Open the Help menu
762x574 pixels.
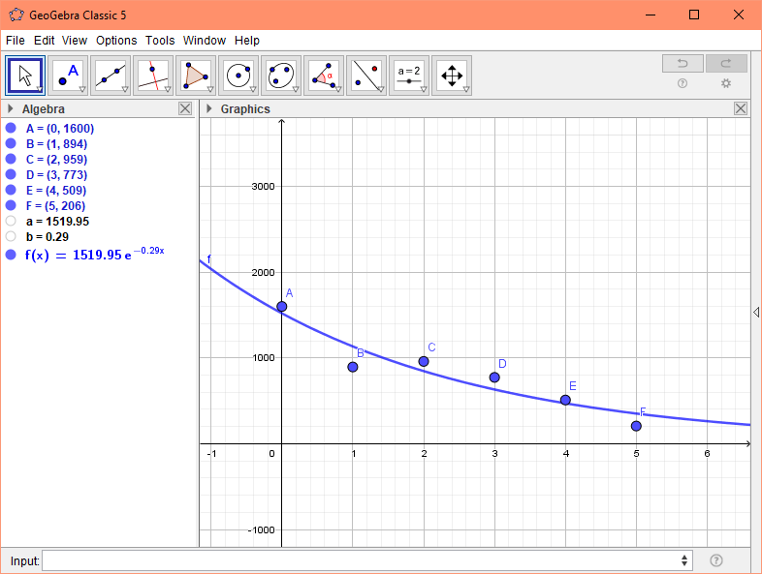click(247, 41)
